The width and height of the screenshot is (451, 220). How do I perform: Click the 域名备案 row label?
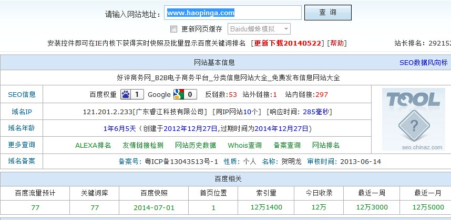(22, 161)
